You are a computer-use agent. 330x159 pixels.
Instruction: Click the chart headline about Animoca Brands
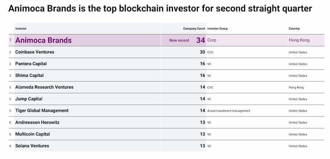[160, 8]
